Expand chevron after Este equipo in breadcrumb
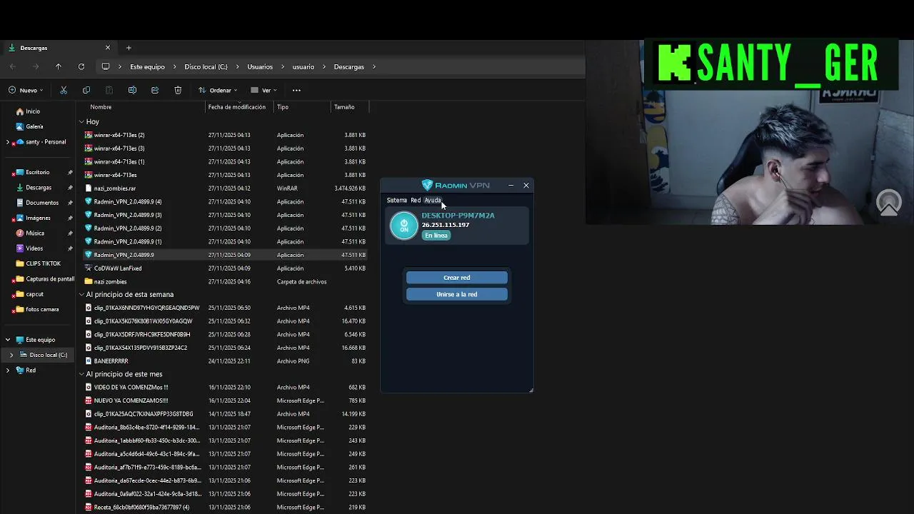The height and width of the screenshot is (514, 914). coord(174,66)
